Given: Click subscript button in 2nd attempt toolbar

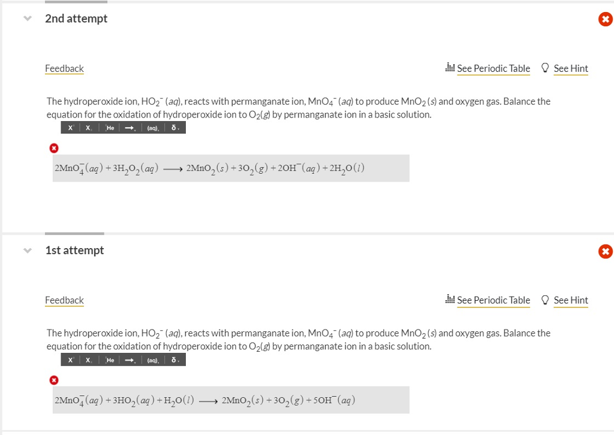Looking at the screenshot, I should [x=88, y=128].
